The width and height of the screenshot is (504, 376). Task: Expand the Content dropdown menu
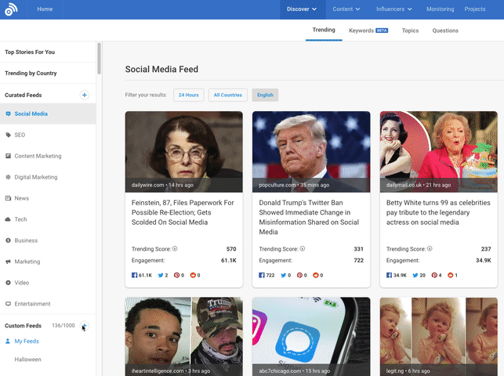(x=346, y=9)
